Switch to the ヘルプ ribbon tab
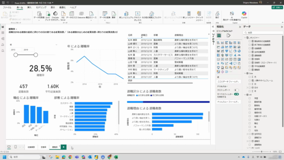284x160 pixels. (x=73, y=8)
